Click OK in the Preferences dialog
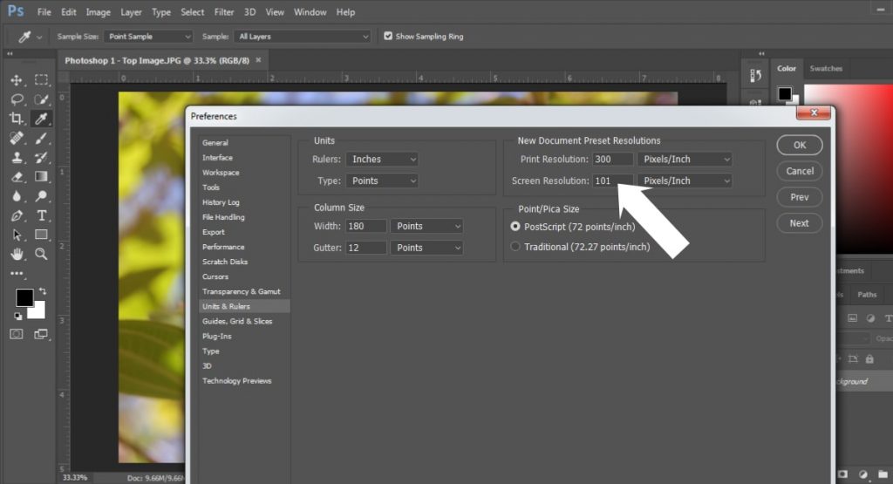893x484 pixels. [799, 146]
